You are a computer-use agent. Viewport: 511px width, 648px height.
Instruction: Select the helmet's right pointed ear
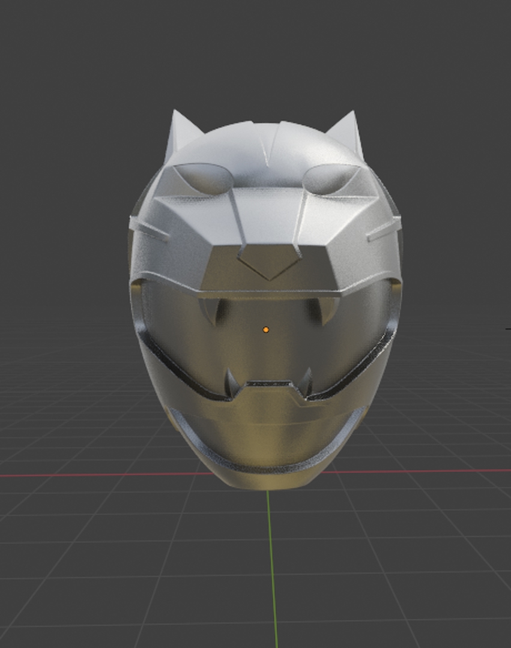point(348,131)
